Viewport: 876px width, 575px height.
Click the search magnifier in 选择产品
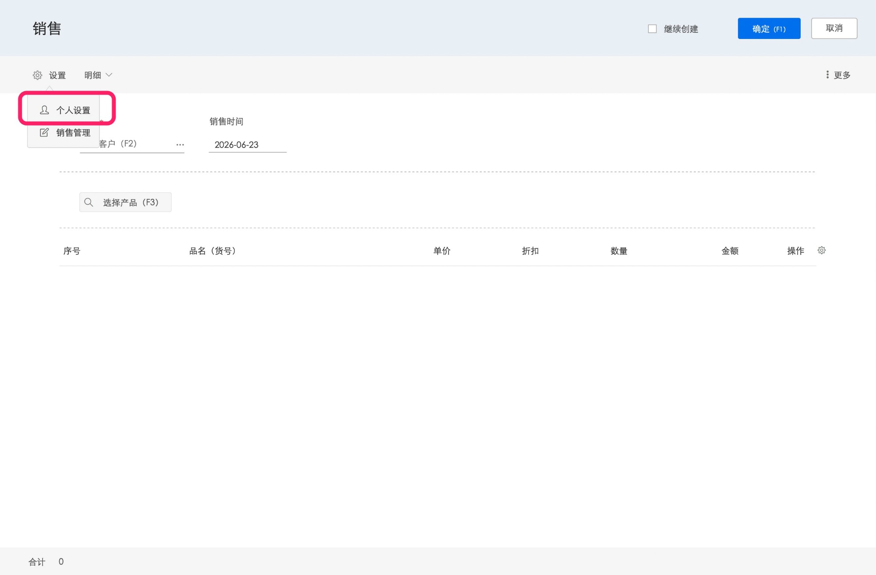(89, 202)
